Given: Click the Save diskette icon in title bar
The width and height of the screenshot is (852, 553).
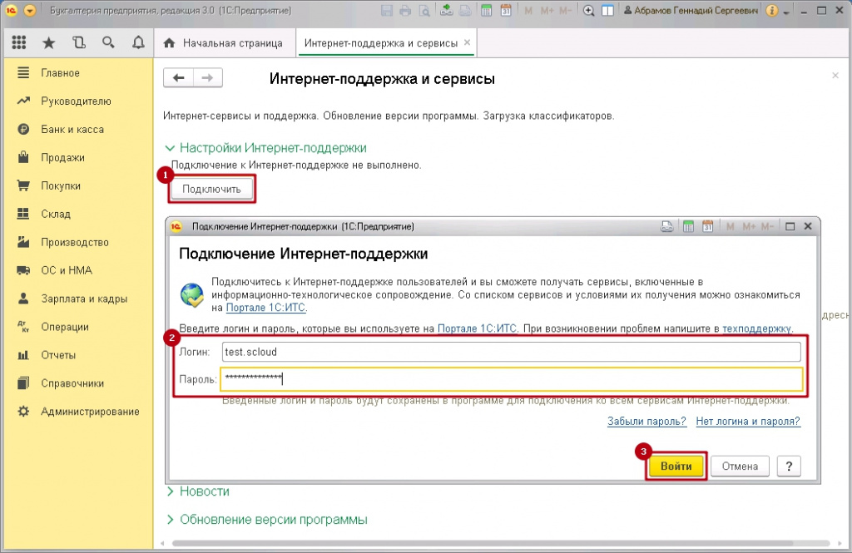Looking at the screenshot, I should (x=386, y=10).
